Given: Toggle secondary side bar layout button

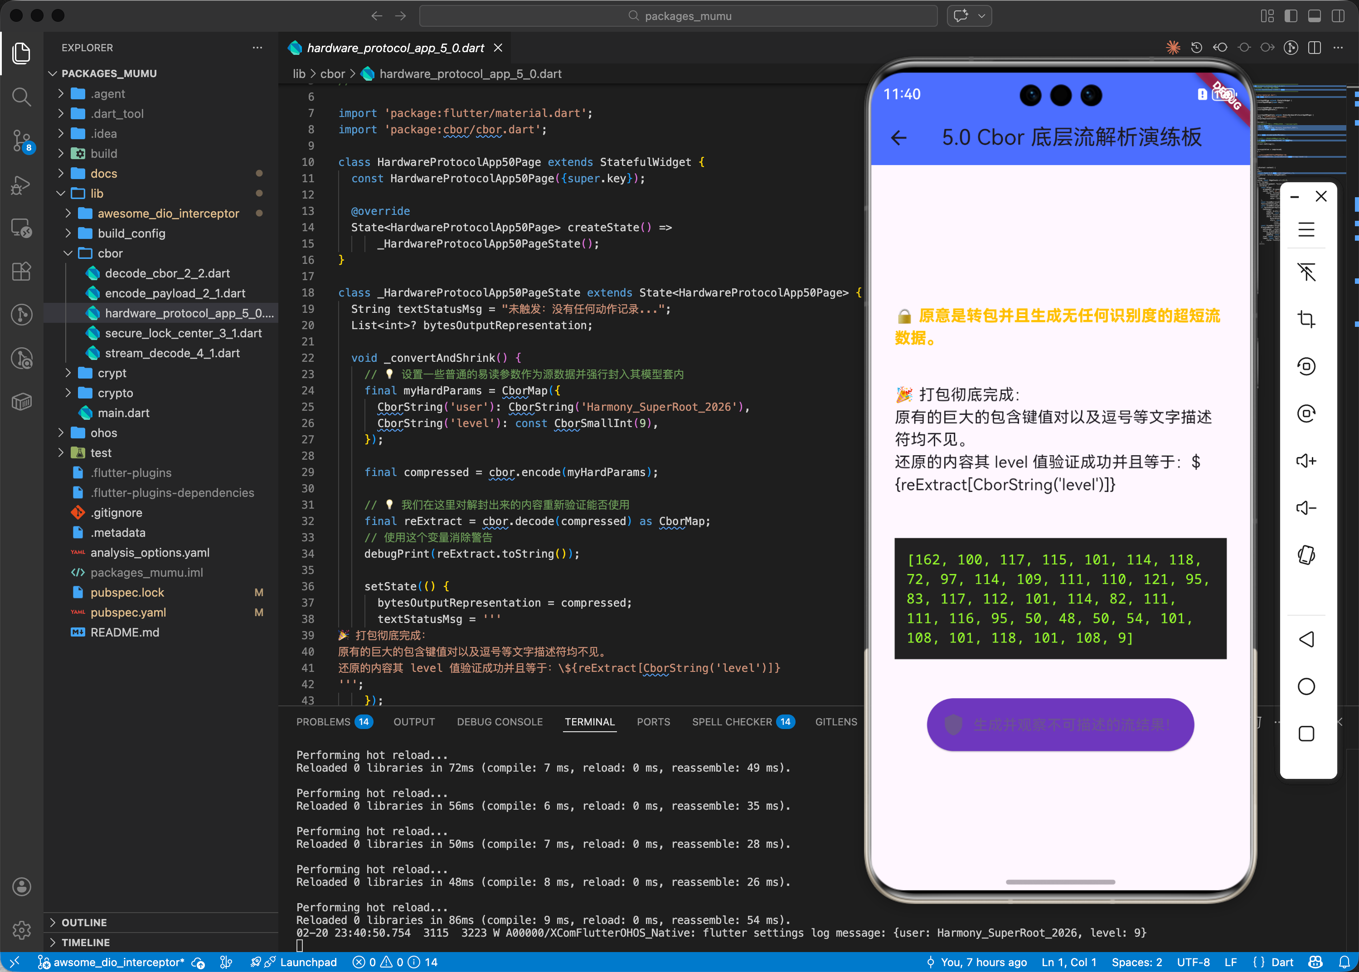Looking at the screenshot, I should click(x=1338, y=16).
